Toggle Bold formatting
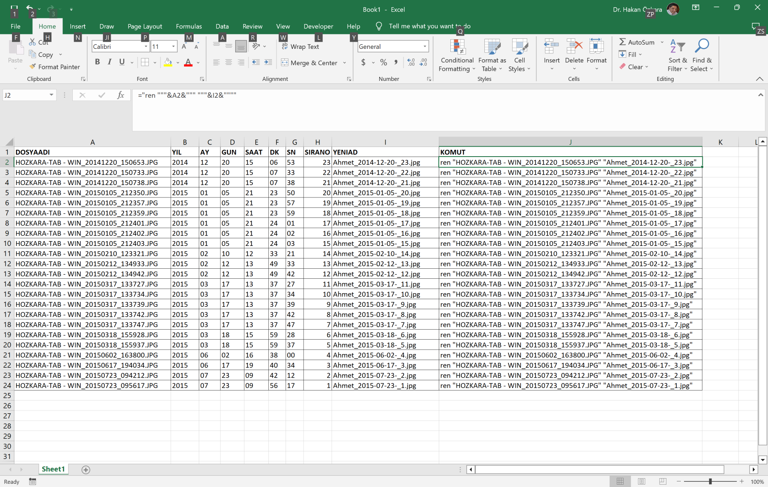Viewport: 768px width, 487px height. (97, 62)
